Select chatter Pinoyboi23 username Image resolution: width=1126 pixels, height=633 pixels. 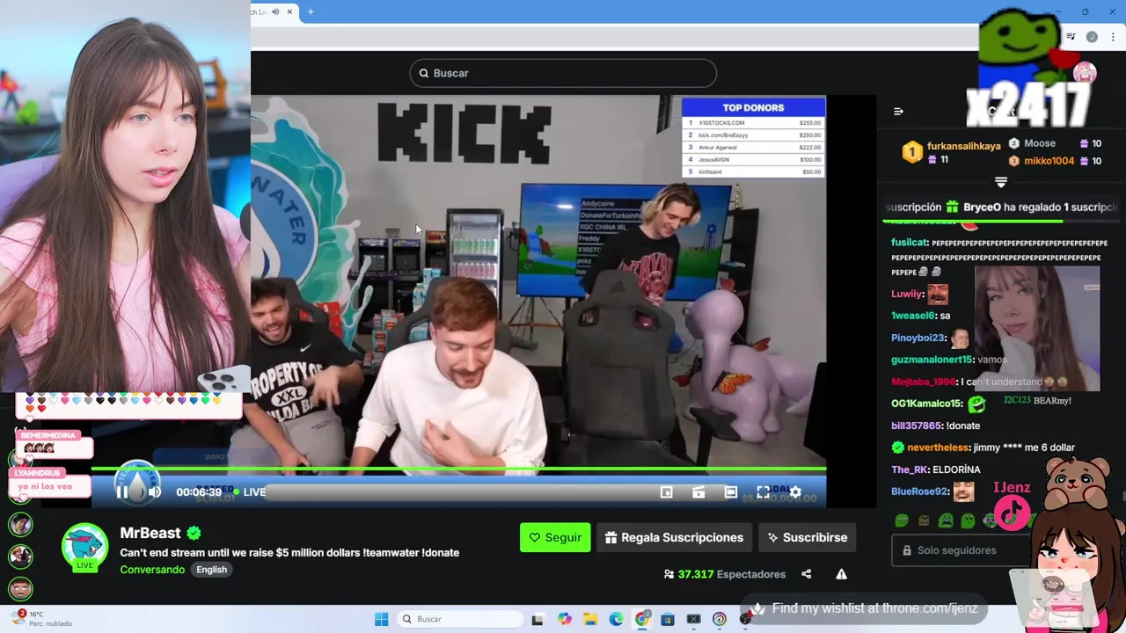(x=918, y=338)
